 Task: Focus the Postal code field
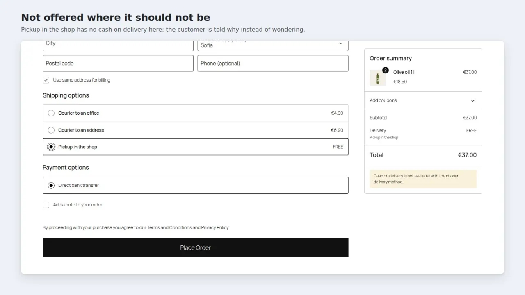(x=118, y=63)
